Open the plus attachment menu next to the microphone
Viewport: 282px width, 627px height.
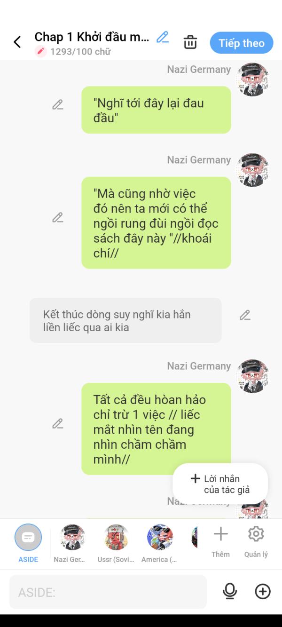[x=263, y=592]
